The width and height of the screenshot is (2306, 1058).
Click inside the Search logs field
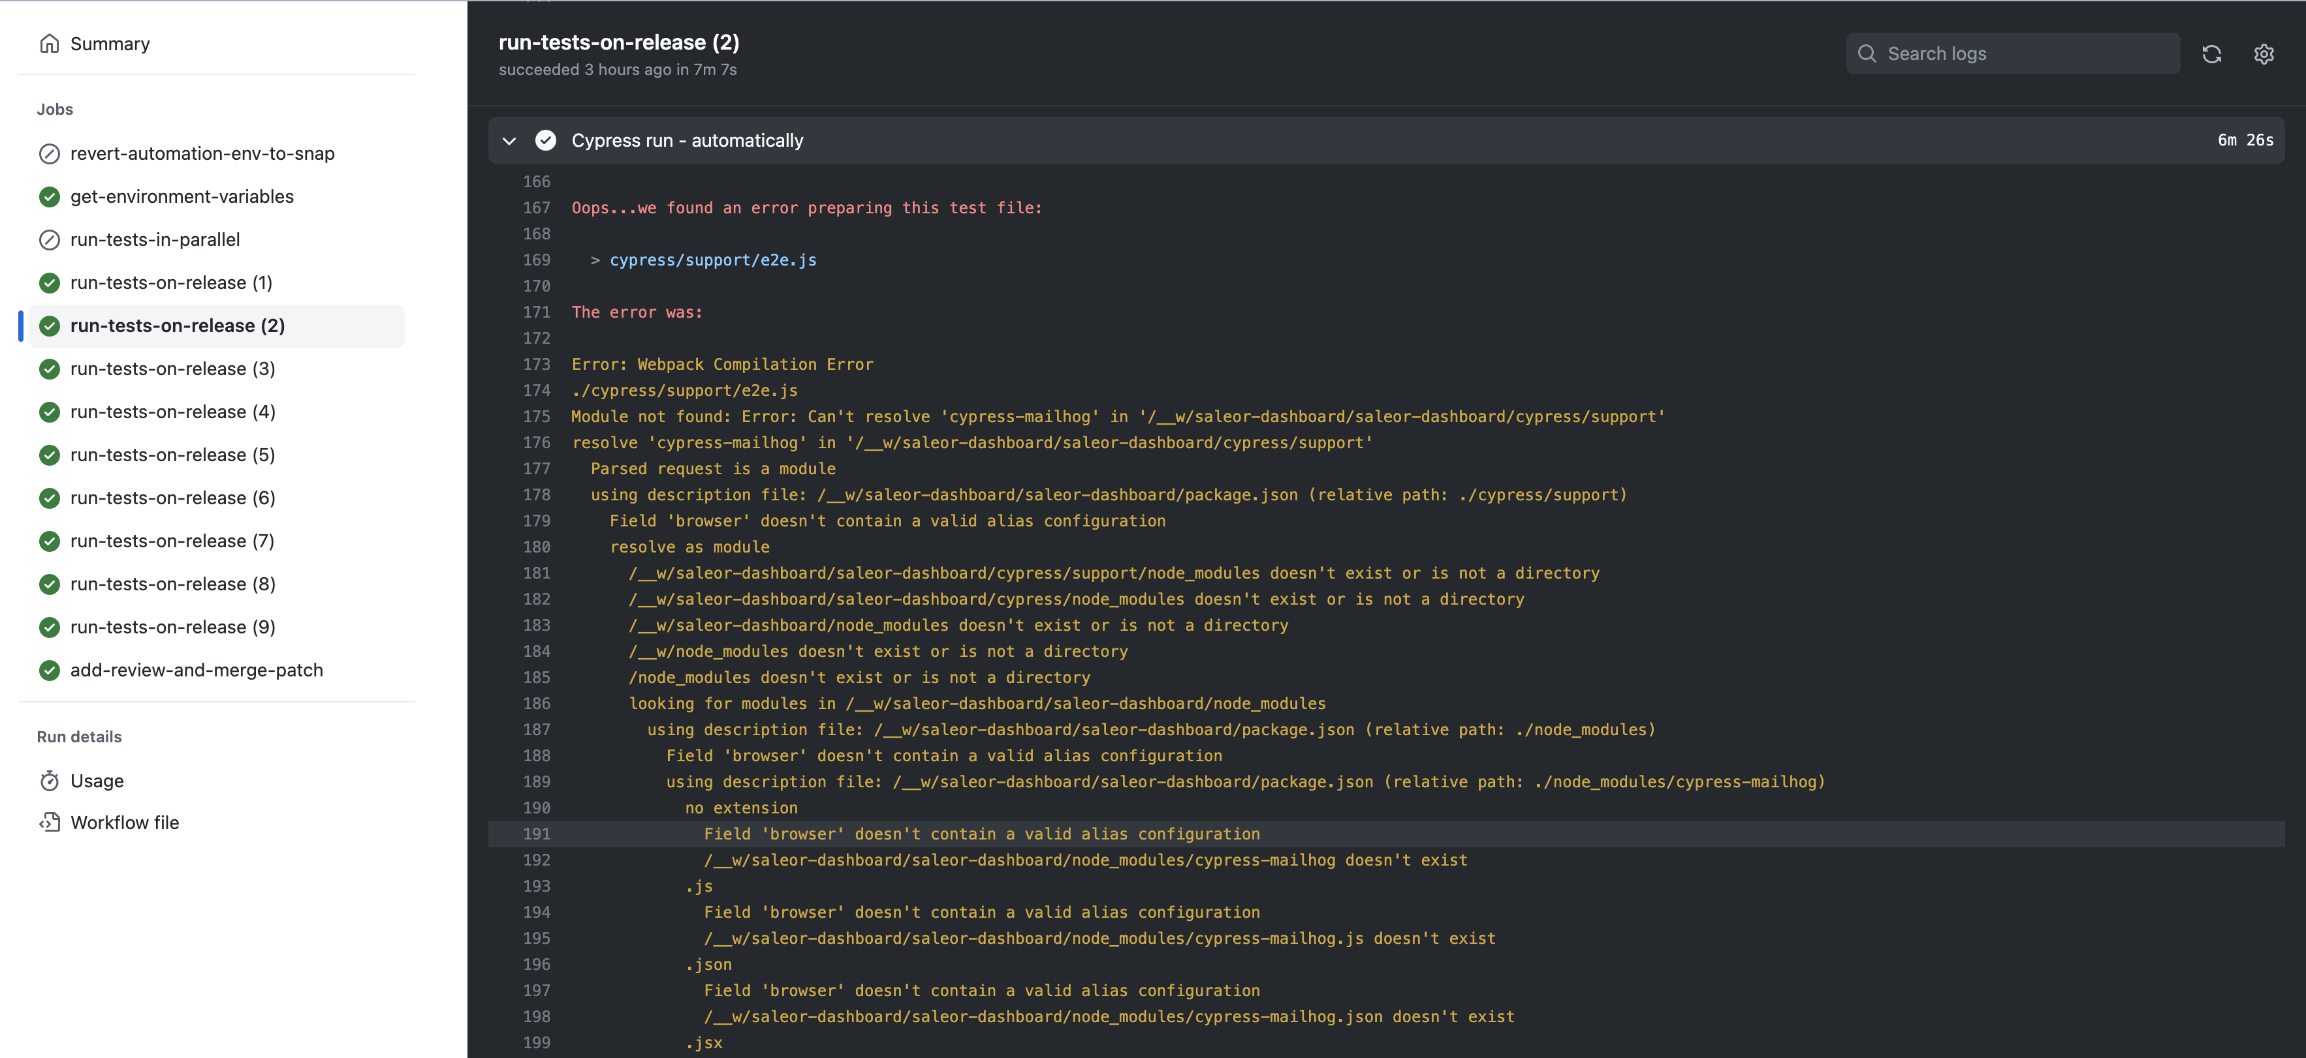[2014, 53]
